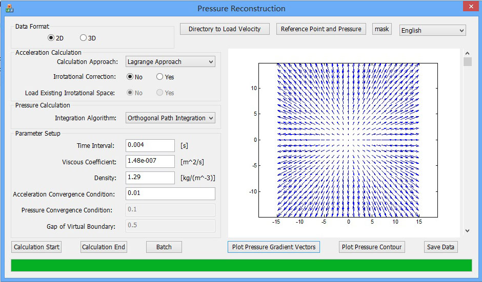Click the Batch button
Screen dimensions: 482x282
(x=164, y=247)
